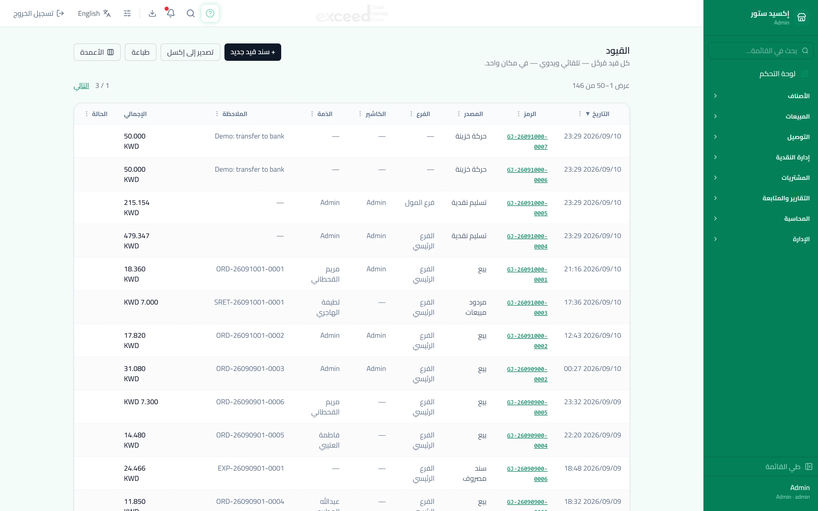Open the dashboard icon لوحة التحكم
Screen dimensions: 818x511
tap(804, 74)
